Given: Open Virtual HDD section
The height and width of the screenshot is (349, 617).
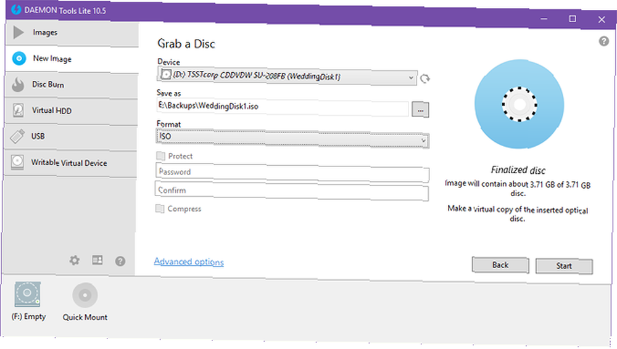Looking at the screenshot, I should click(x=71, y=111).
